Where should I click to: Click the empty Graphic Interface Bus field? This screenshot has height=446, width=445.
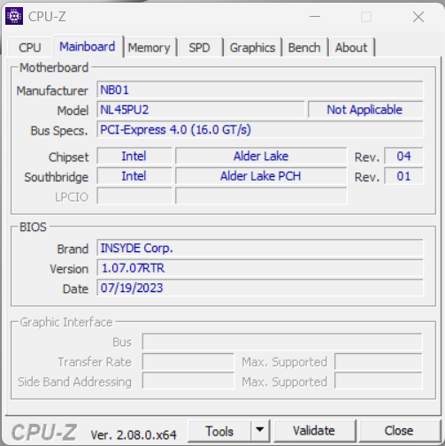[x=282, y=342]
